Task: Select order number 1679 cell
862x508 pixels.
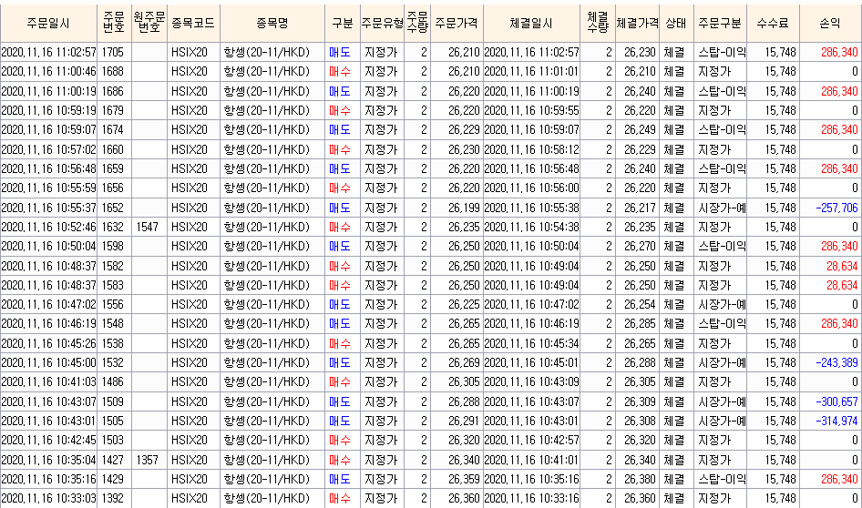Action: (113, 110)
